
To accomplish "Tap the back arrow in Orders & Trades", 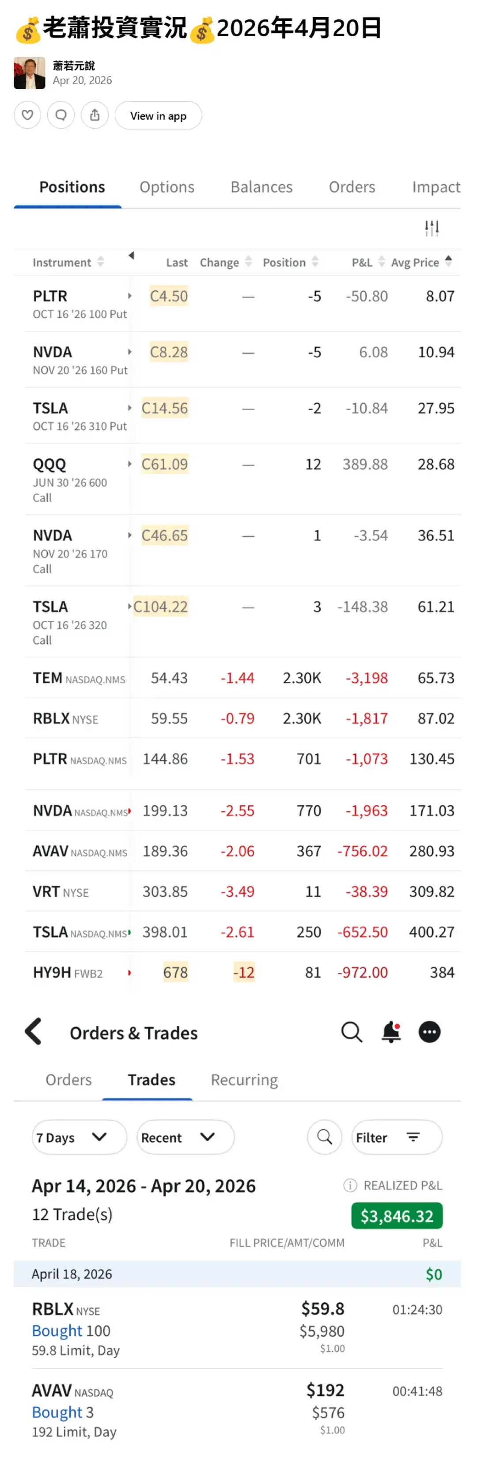I will pos(34,1031).
